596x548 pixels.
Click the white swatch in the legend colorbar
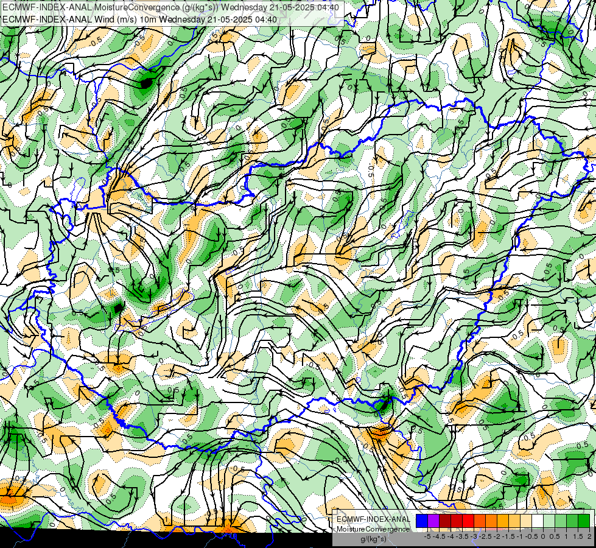[538, 521]
